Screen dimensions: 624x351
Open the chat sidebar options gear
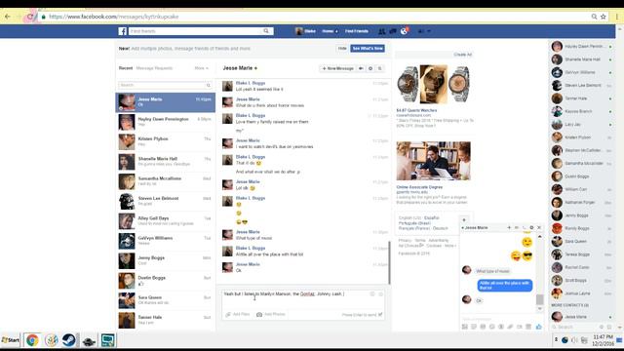pyautogui.click(x=602, y=327)
